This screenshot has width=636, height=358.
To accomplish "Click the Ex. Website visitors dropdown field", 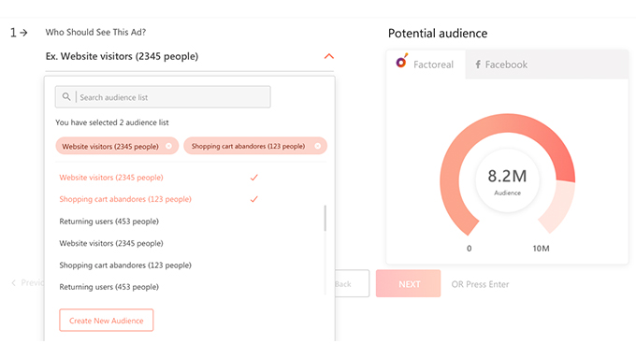I will [x=190, y=56].
